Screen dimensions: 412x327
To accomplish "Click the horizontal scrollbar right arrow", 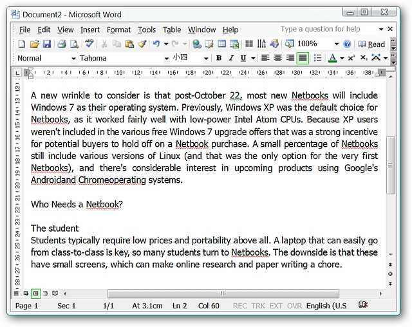I will point(380,294).
